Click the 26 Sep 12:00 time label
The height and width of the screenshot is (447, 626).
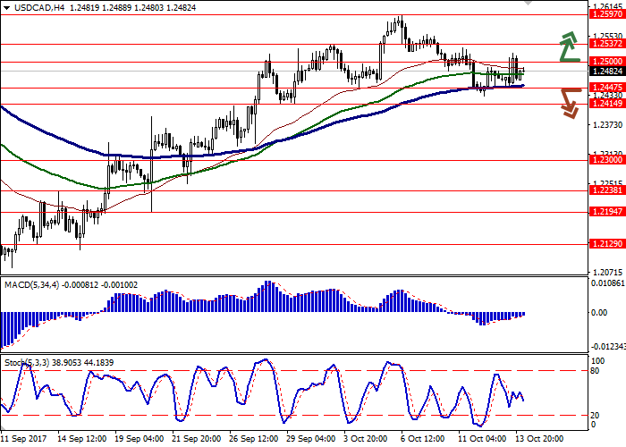click(254, 439)
